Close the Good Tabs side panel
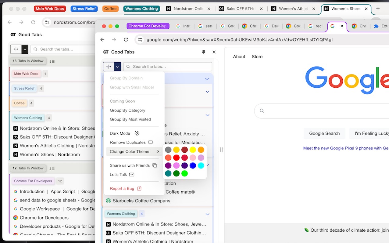The image size is (389, 243). [214, 52]
